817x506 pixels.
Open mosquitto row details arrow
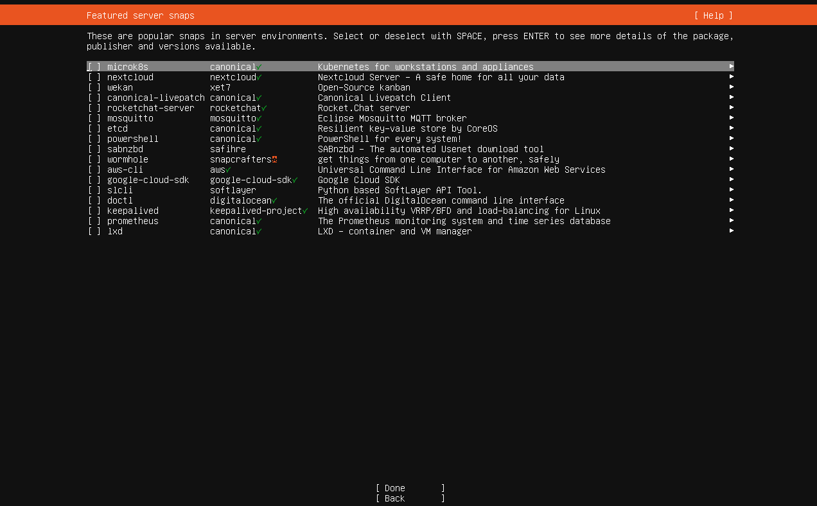point(731,118)
